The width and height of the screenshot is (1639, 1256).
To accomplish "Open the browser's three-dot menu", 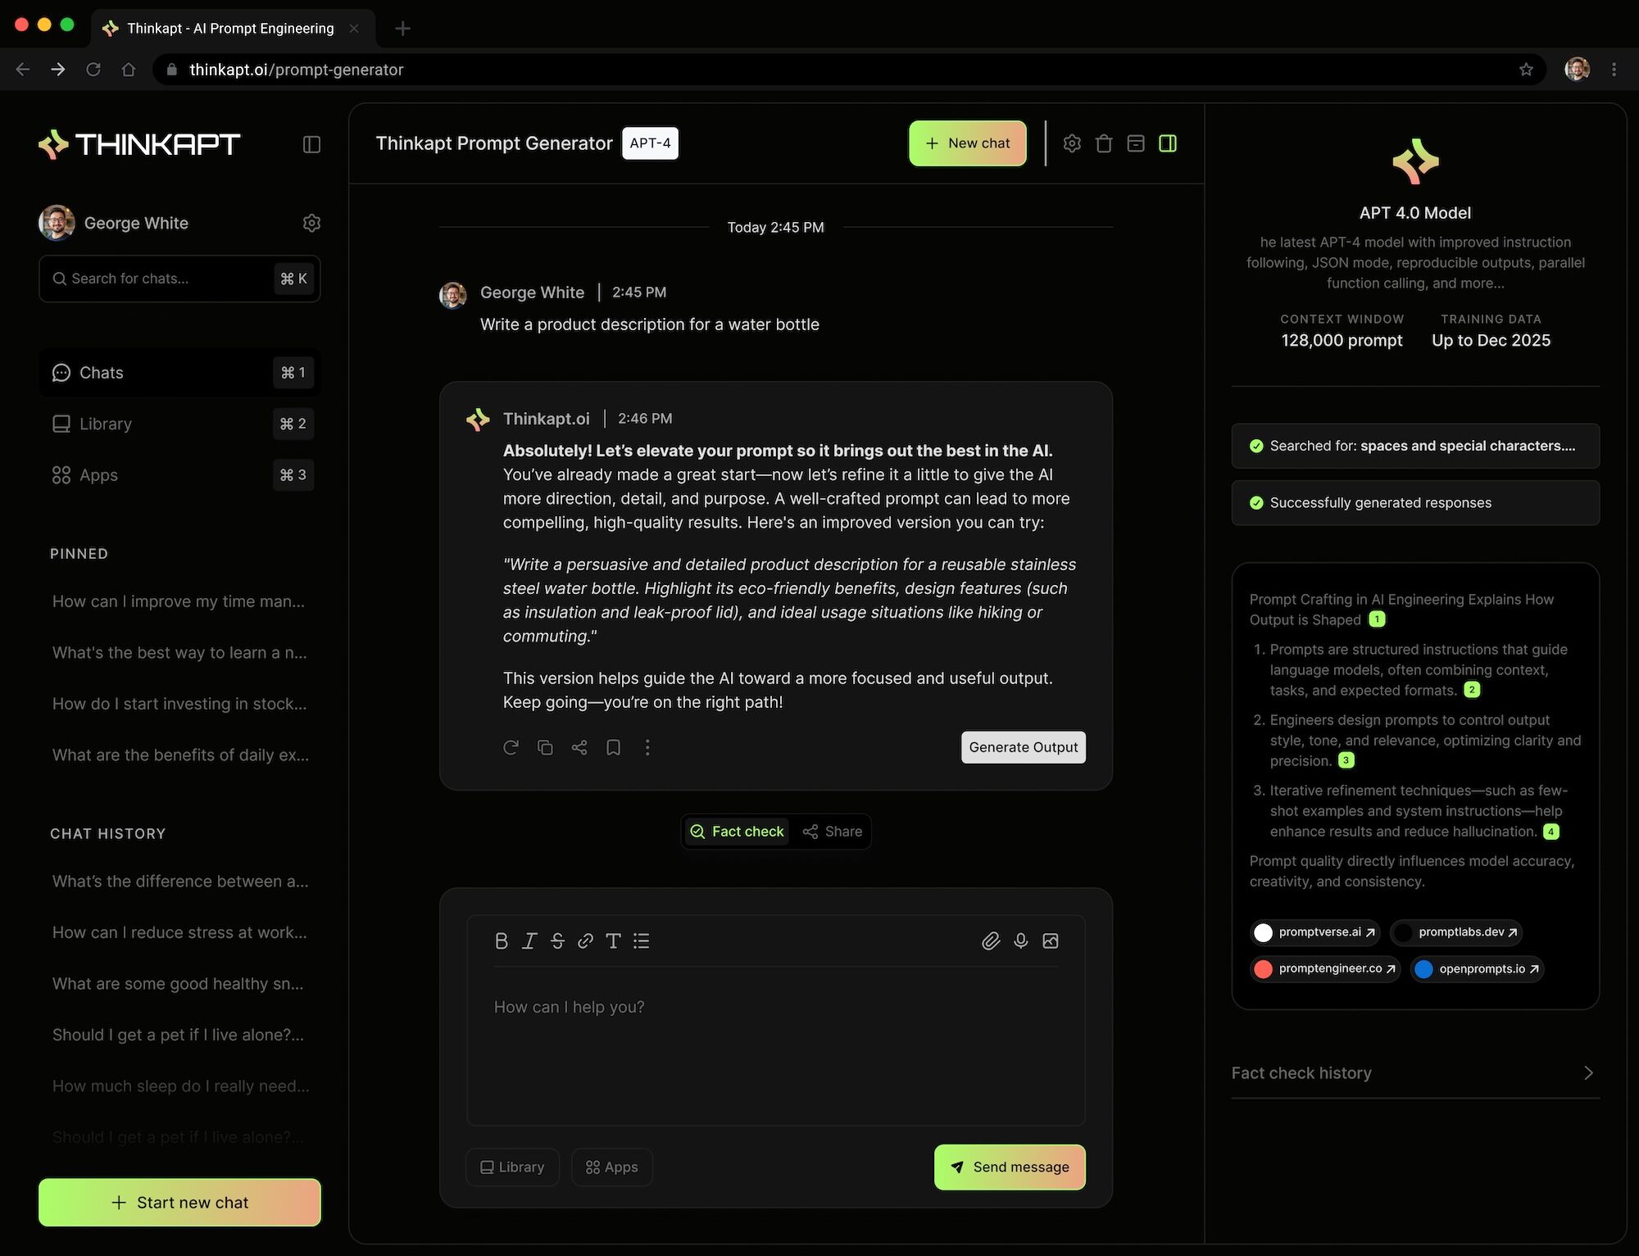I will [x=1614, y=70].
